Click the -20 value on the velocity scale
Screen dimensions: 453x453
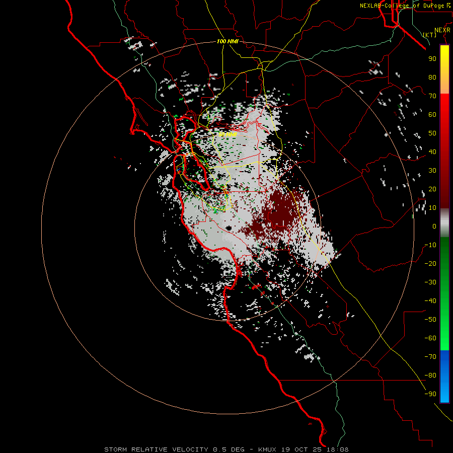pos(430,264)
